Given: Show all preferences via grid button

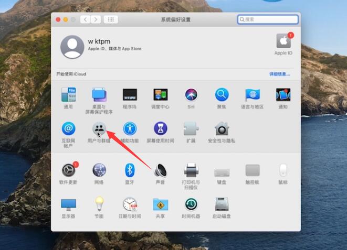Looking at the screenshot, I should click(111, 19).
